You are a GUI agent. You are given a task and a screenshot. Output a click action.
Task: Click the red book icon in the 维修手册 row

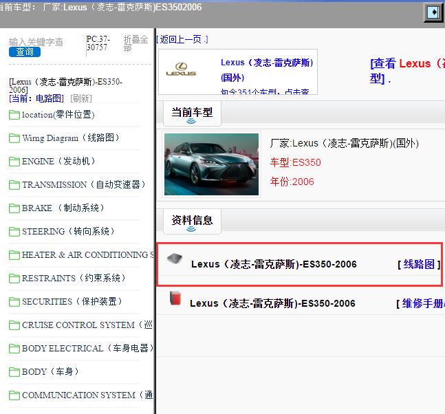point(175,298)
